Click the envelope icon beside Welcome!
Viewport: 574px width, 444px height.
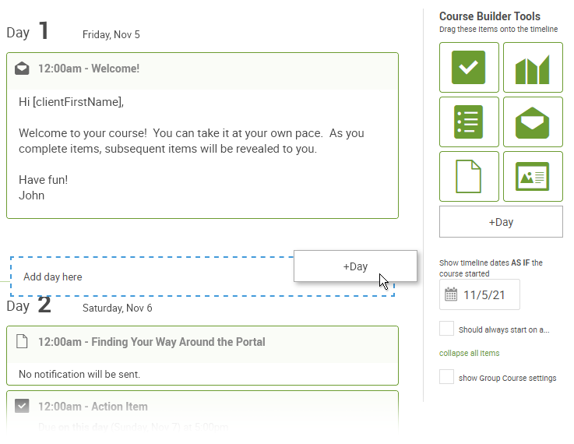[22, 69]
